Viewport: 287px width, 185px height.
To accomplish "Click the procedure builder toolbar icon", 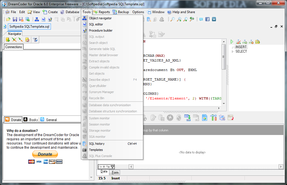I will (50, 19).
